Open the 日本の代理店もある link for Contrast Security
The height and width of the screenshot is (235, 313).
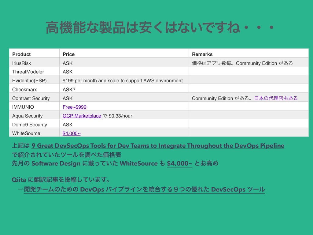pyautogui.click(x=276, y=98)
